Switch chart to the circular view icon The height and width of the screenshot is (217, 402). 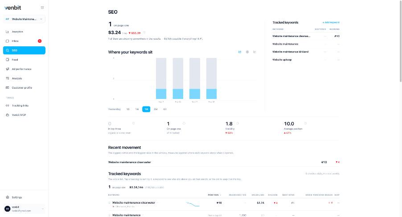point(247,52)
